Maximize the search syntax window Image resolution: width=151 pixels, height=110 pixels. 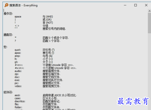tap(136, 5)
